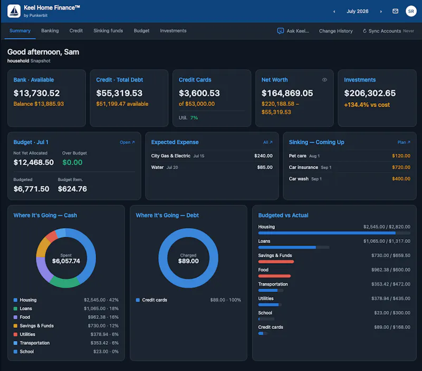Viewport: 422px width, 371px height.
Task: View All expected expenses link
Action: tap(268, 142)
